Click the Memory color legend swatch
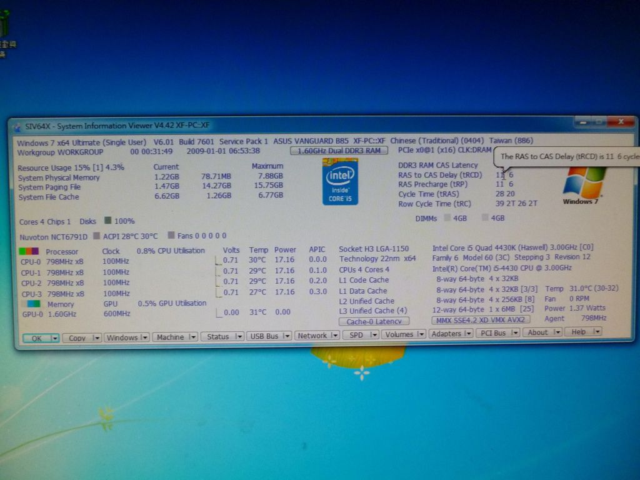Viewport: 640px width, 480px height. pyautogui.click(x=31, y=304)
